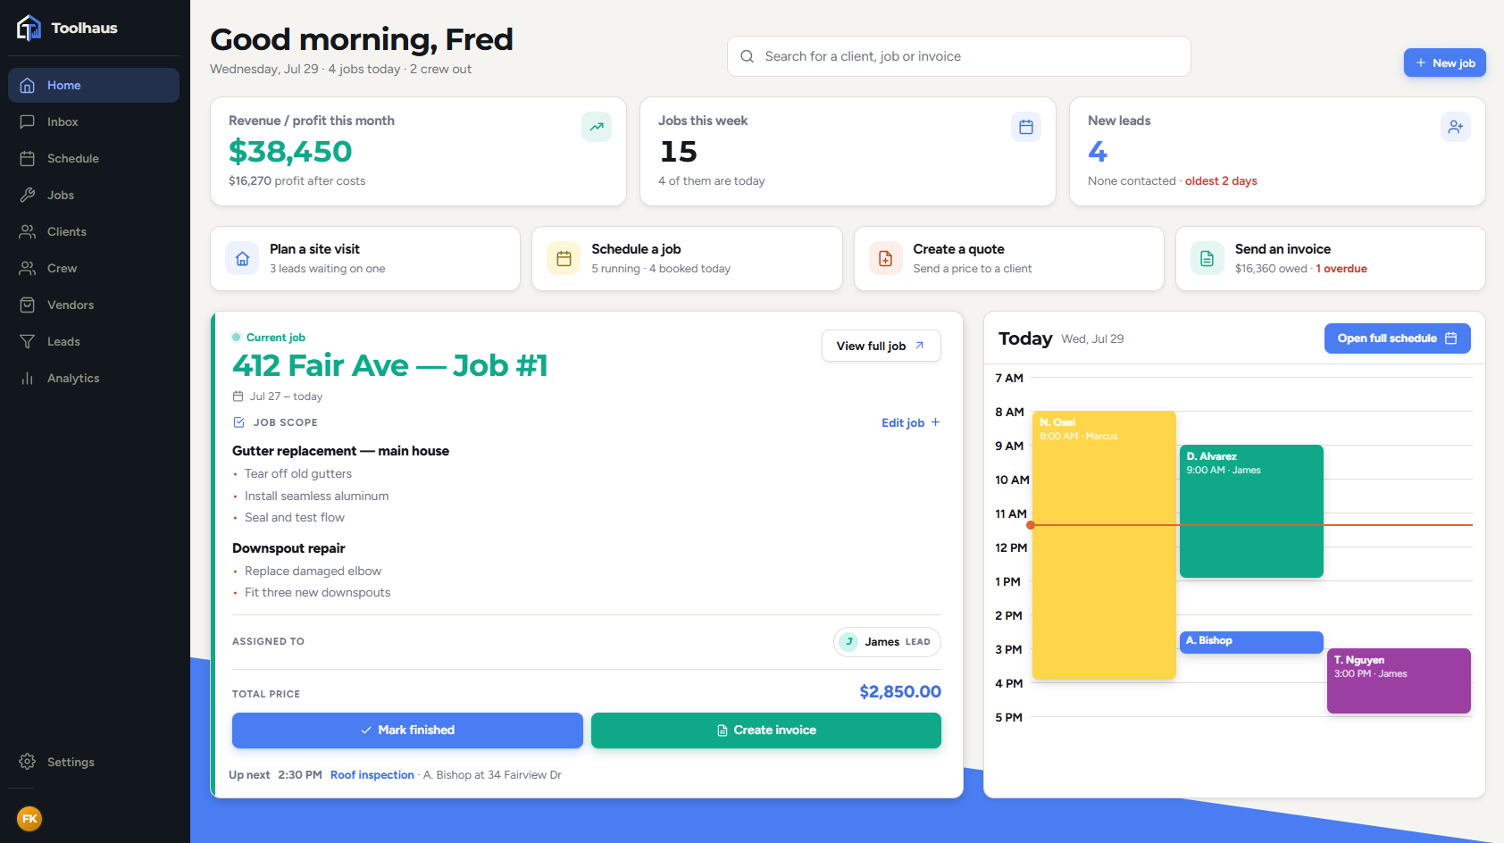The image size is (1504, 843).
Task: Click the Job scope checkbox icon
Action: pos(238,422)
